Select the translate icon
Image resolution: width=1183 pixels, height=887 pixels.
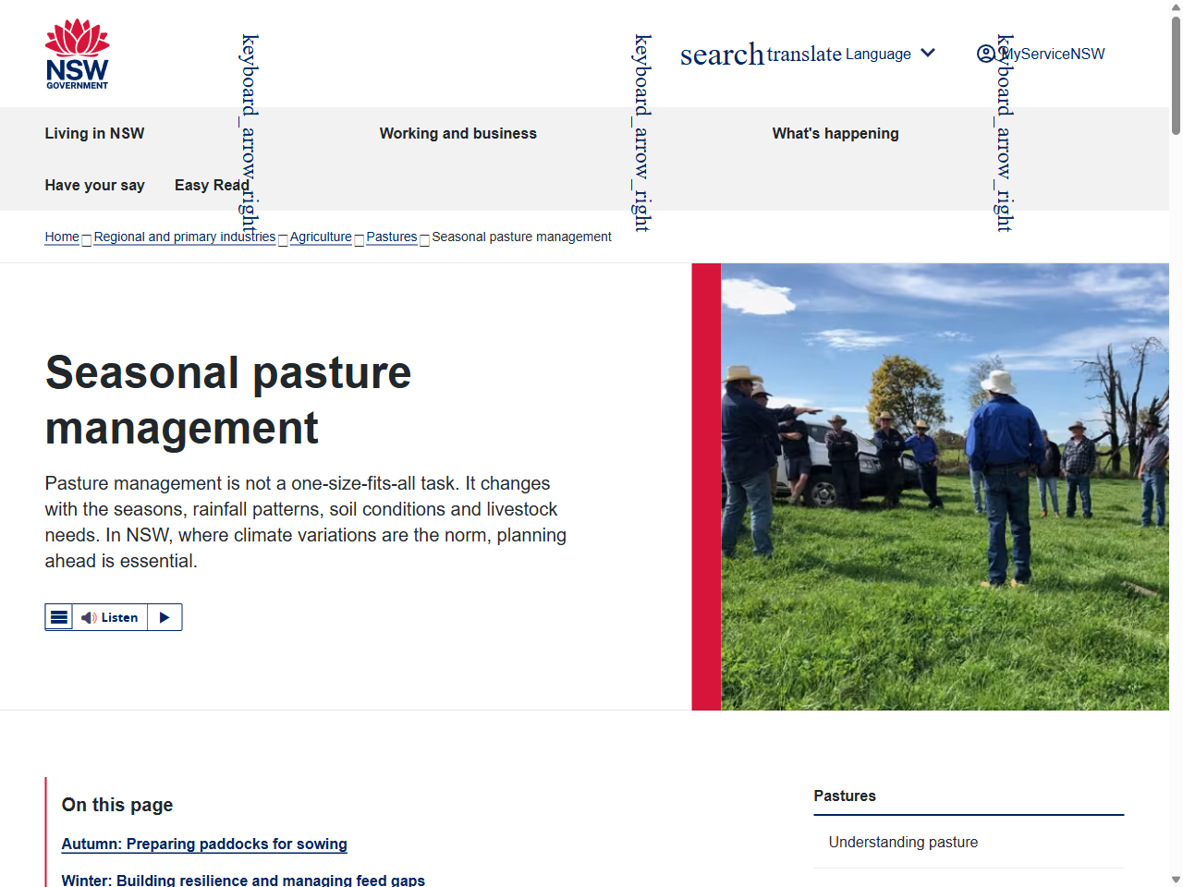coord(803,54)
